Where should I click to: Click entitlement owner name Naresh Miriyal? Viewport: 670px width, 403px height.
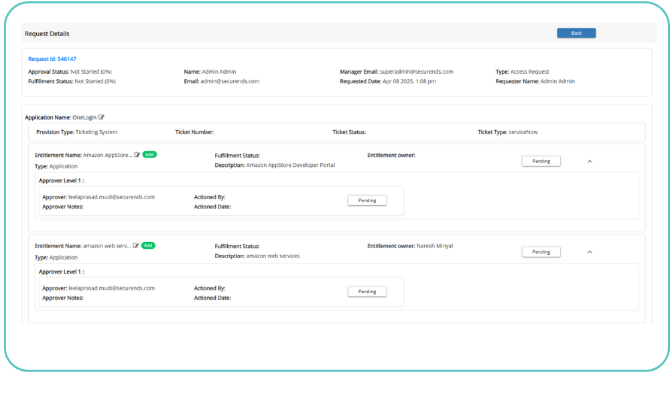coord(434,246)
